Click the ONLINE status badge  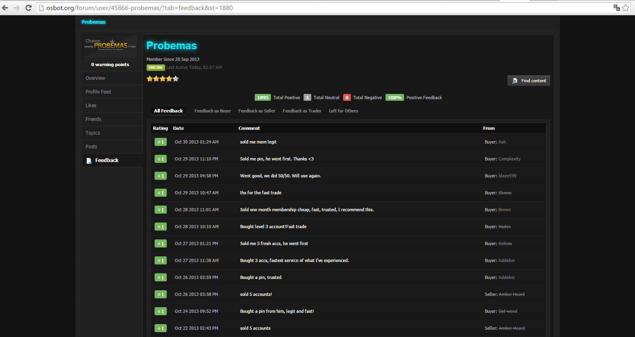pyautogui.click(x=155, y=68)
